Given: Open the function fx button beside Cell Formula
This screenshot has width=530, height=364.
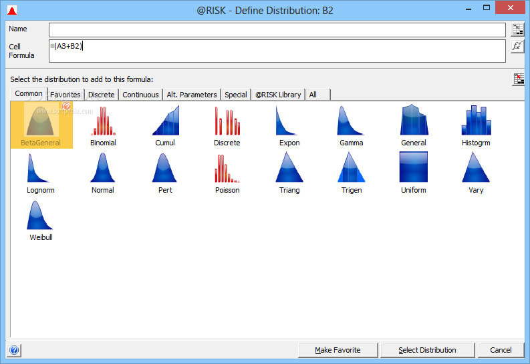Looking at the screenshot, I should (x=517, y=46).
